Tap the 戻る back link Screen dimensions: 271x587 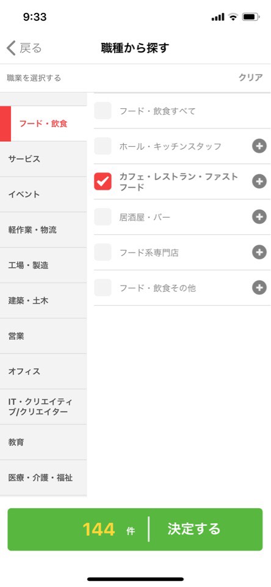pyautogui.click(x=31, y=48)
